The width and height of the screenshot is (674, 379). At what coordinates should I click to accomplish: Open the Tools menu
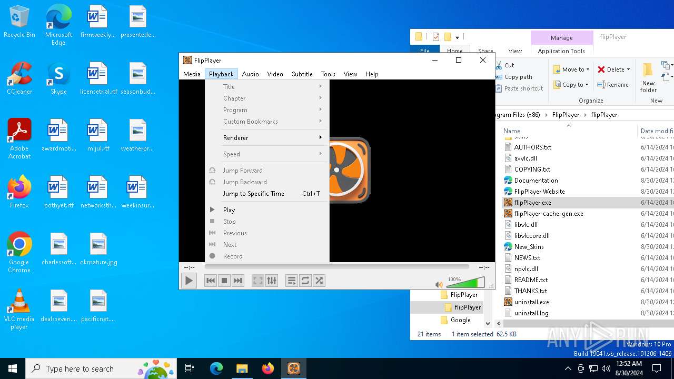point(328,74)
